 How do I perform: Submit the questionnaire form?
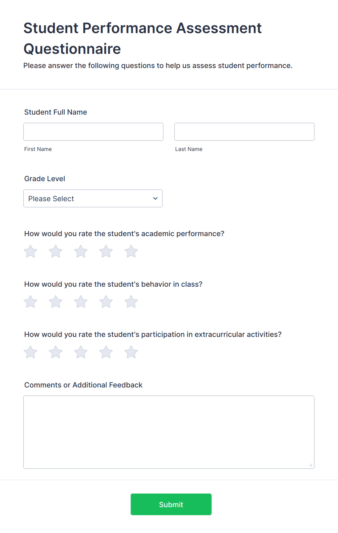[171, 504]
